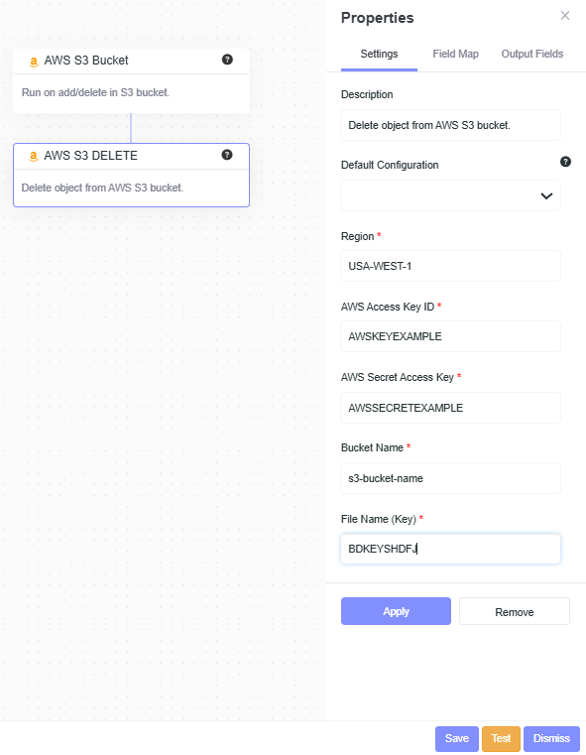The height and width of the screenshot is (755, 586).
Task: Click Amazon logo on AWS S3 DELETE node
Action: 33,157
